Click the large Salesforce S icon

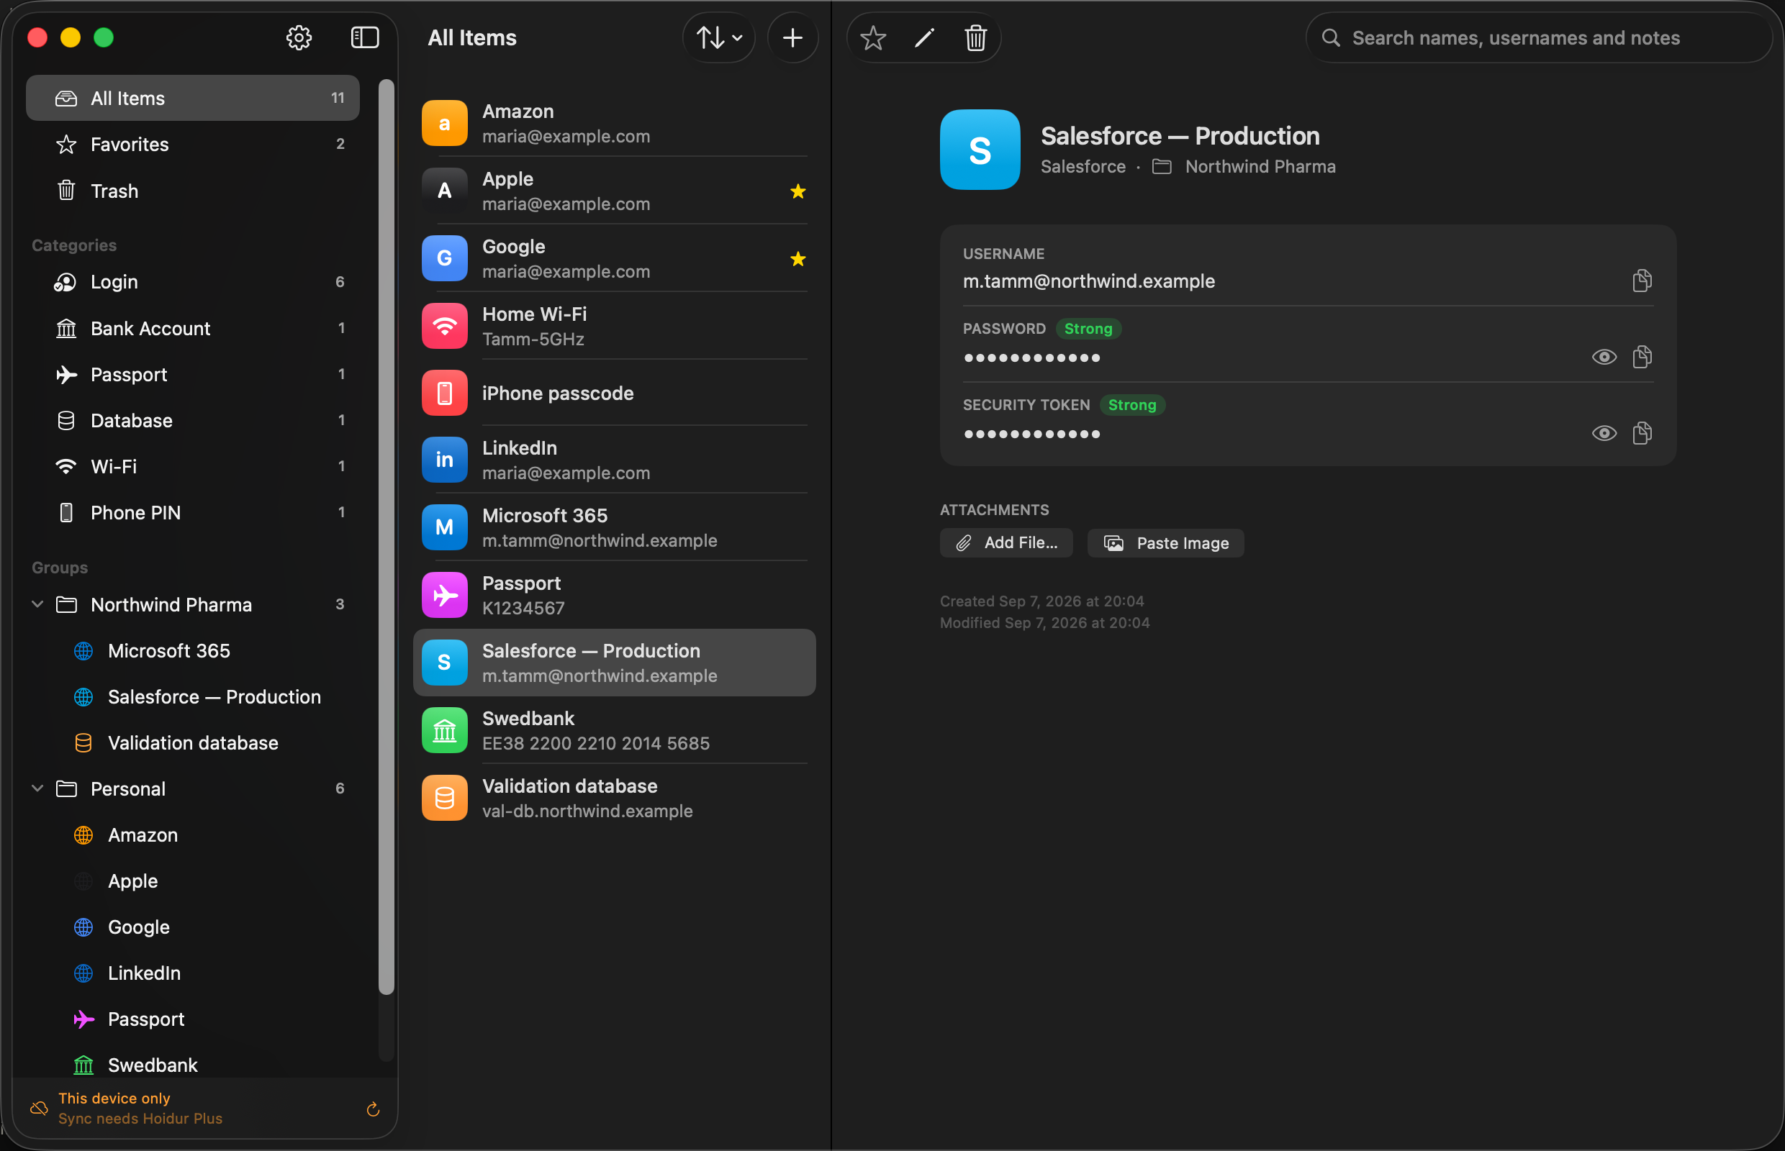980,150
